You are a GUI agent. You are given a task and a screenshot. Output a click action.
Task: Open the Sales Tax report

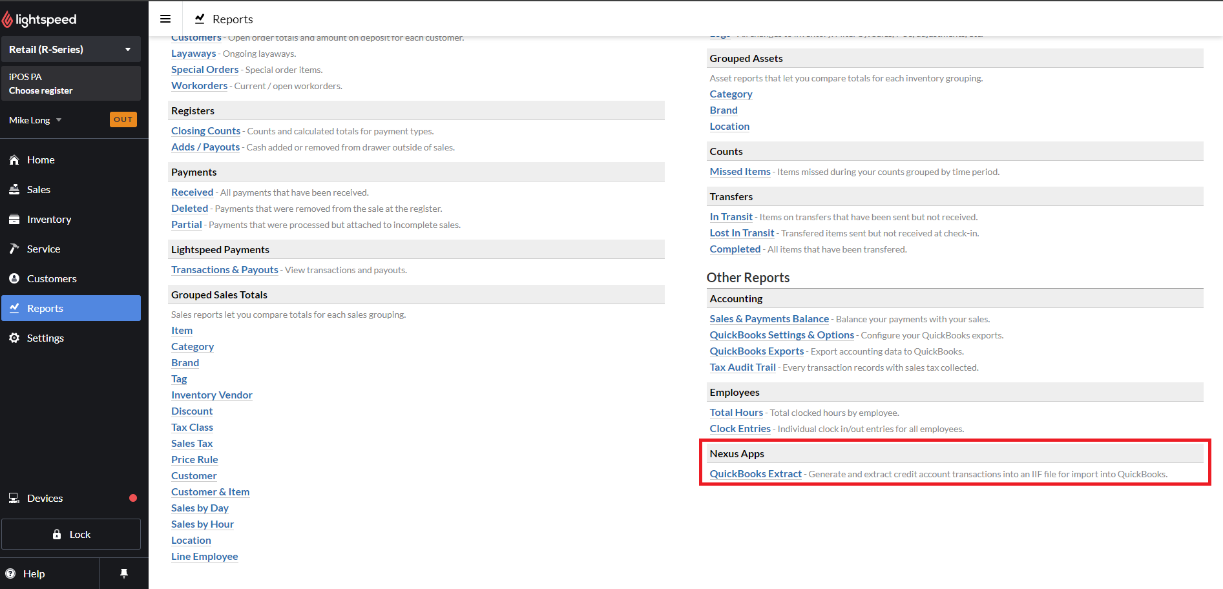pyautogui.click(x=192, y=444)
